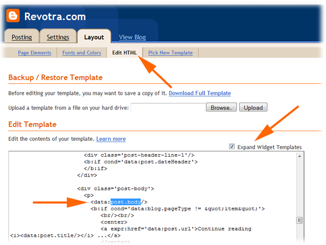Click the Browse button
The height and width of the screenshot is (245, 326).
(221, 108)
